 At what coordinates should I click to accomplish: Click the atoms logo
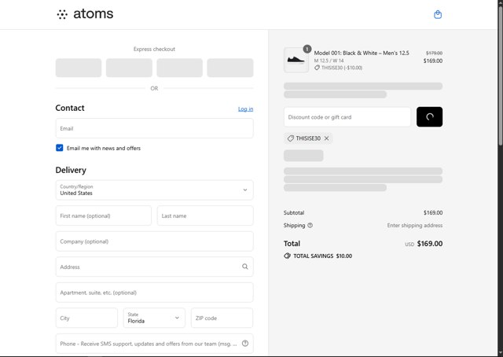[85, 14]
